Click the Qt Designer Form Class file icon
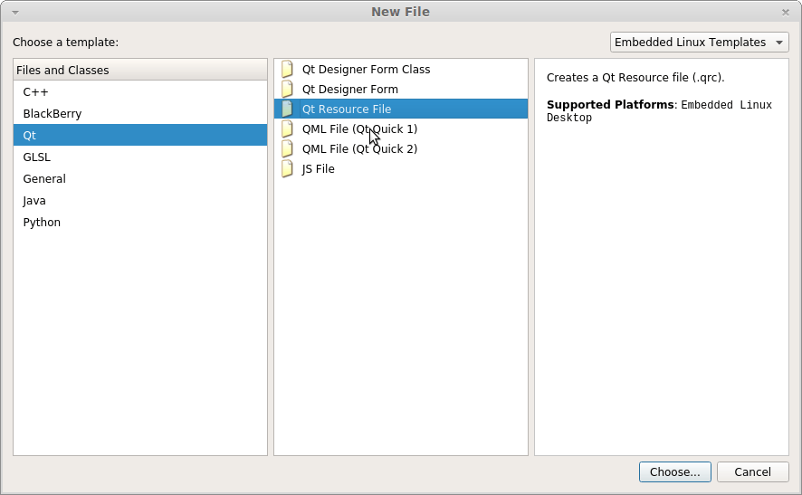802x495 pixels. pos(288,69)
